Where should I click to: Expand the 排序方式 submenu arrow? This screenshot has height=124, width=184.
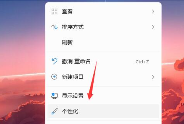click(153, 27)
